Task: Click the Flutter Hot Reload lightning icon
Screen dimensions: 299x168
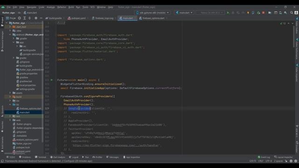Action: [x=248, y=13]
